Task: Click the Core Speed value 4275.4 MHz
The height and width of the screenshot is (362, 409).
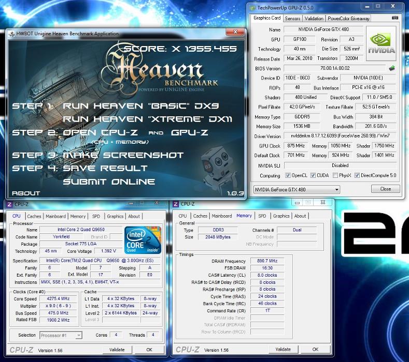Action: click(x=58, y=298)
